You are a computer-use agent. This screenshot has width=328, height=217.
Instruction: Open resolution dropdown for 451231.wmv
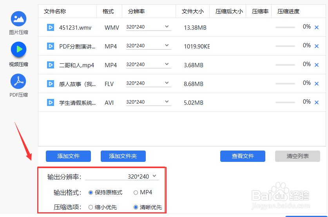click(x=149, y=27)
